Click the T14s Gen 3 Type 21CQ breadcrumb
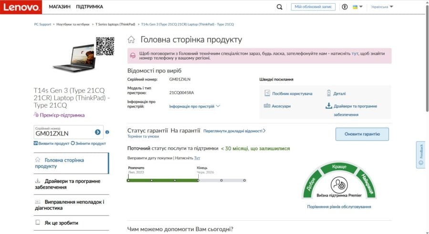 point(187,24)
